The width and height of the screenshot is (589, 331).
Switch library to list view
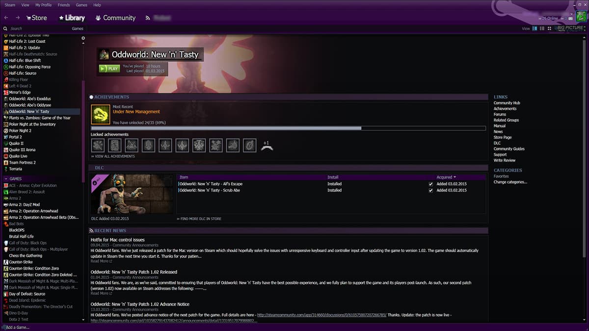click(x=541, y=28)
